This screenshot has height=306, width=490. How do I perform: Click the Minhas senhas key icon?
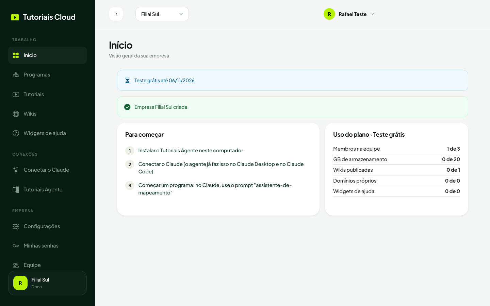16,246
